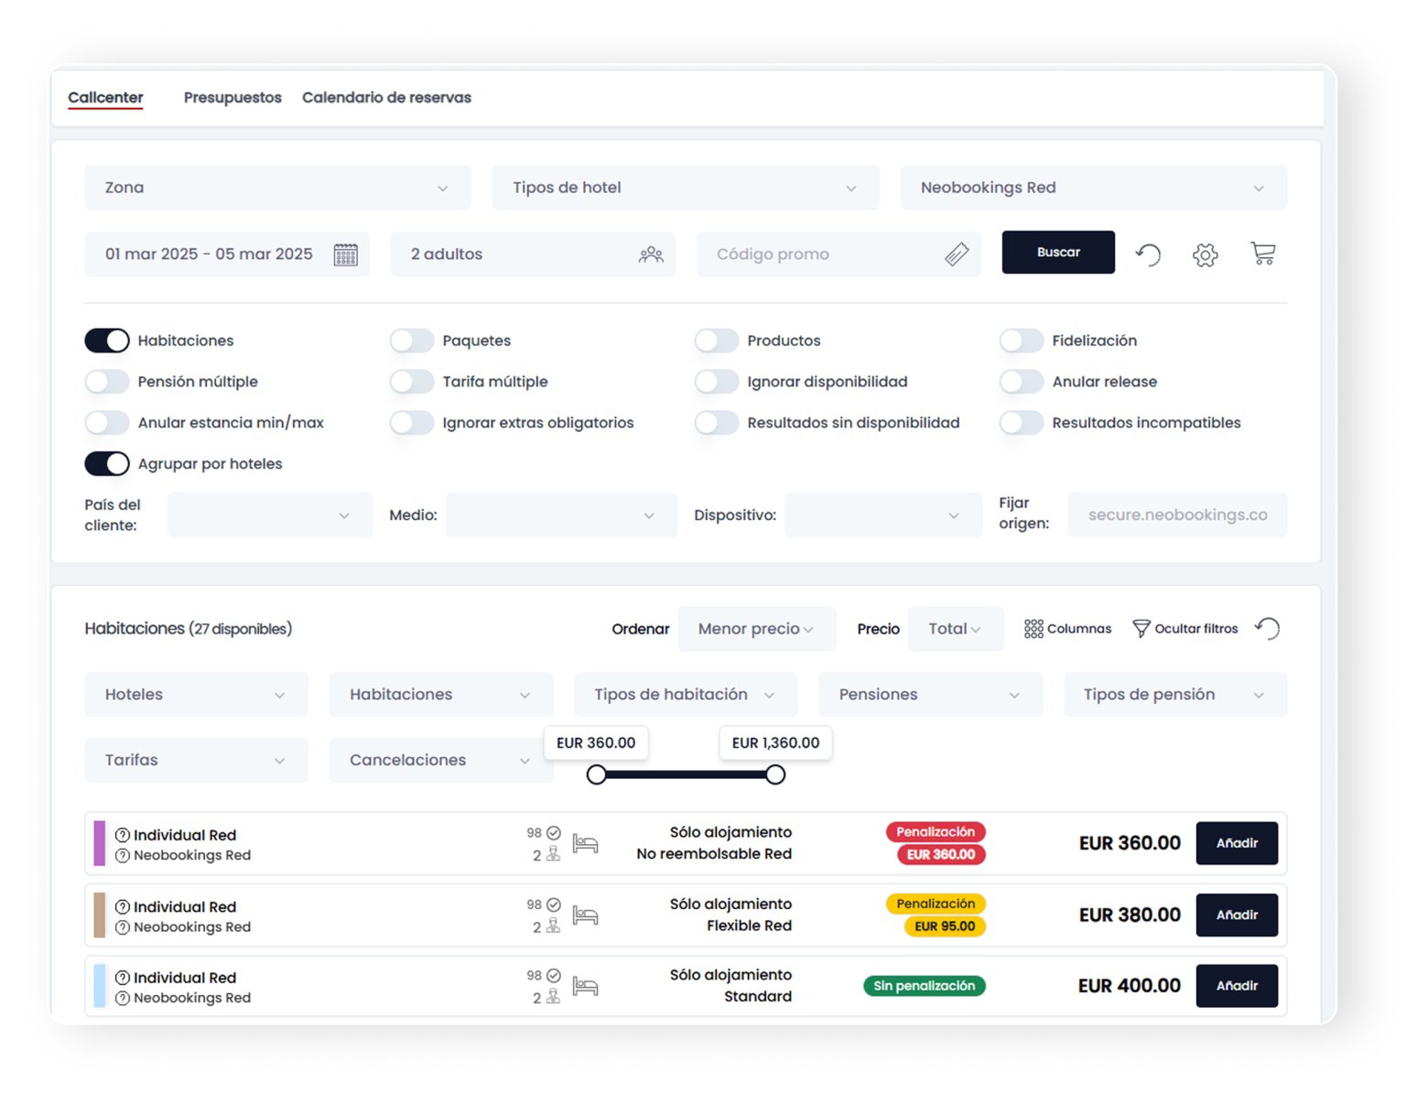Expand the Zona dropdown
The image size is (1406, 1105).
click(277, 188)
